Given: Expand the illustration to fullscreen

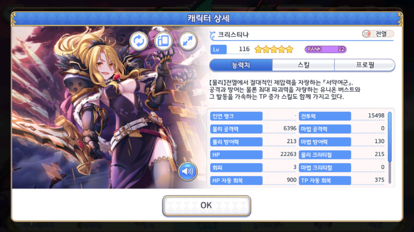Looking at the screenshot, I should (x=188, y=41).
